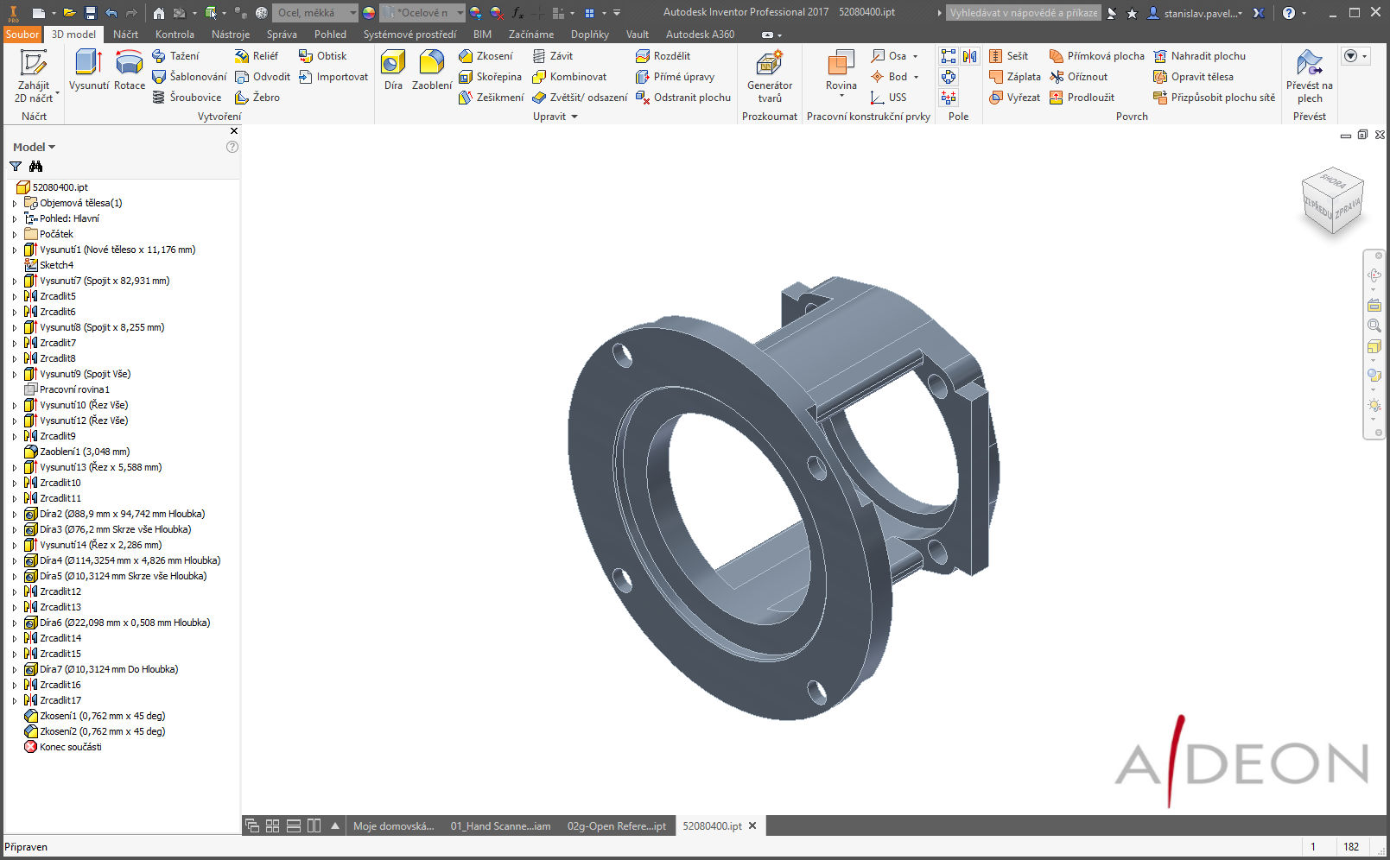Switch to the Kontrola ribbon tab
The image size is (1390, 860).
[175, 35]
